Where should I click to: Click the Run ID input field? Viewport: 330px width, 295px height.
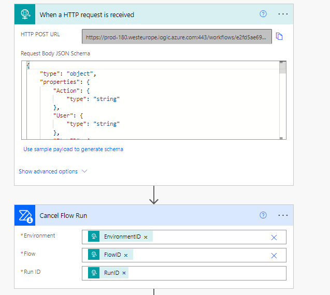(207, 273)
